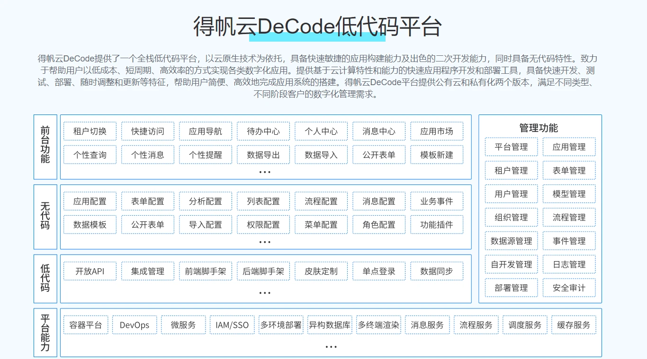This screenshot has width=647, height=359.
Task: Select the 后端脚手架 box
Action: [263, 271]
